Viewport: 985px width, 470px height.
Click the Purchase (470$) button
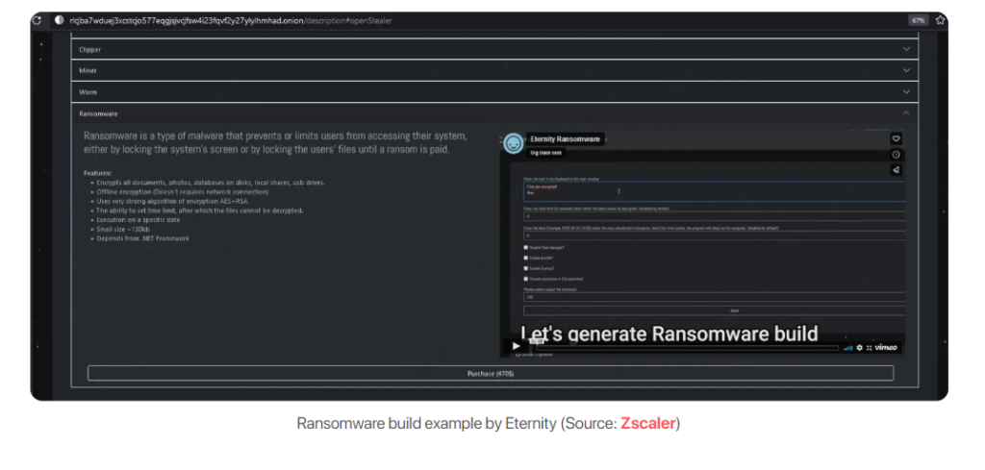pyautogui.click(x=490, y=373)
